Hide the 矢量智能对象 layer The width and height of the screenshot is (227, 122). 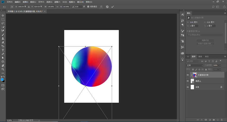(x=188, y=75)
